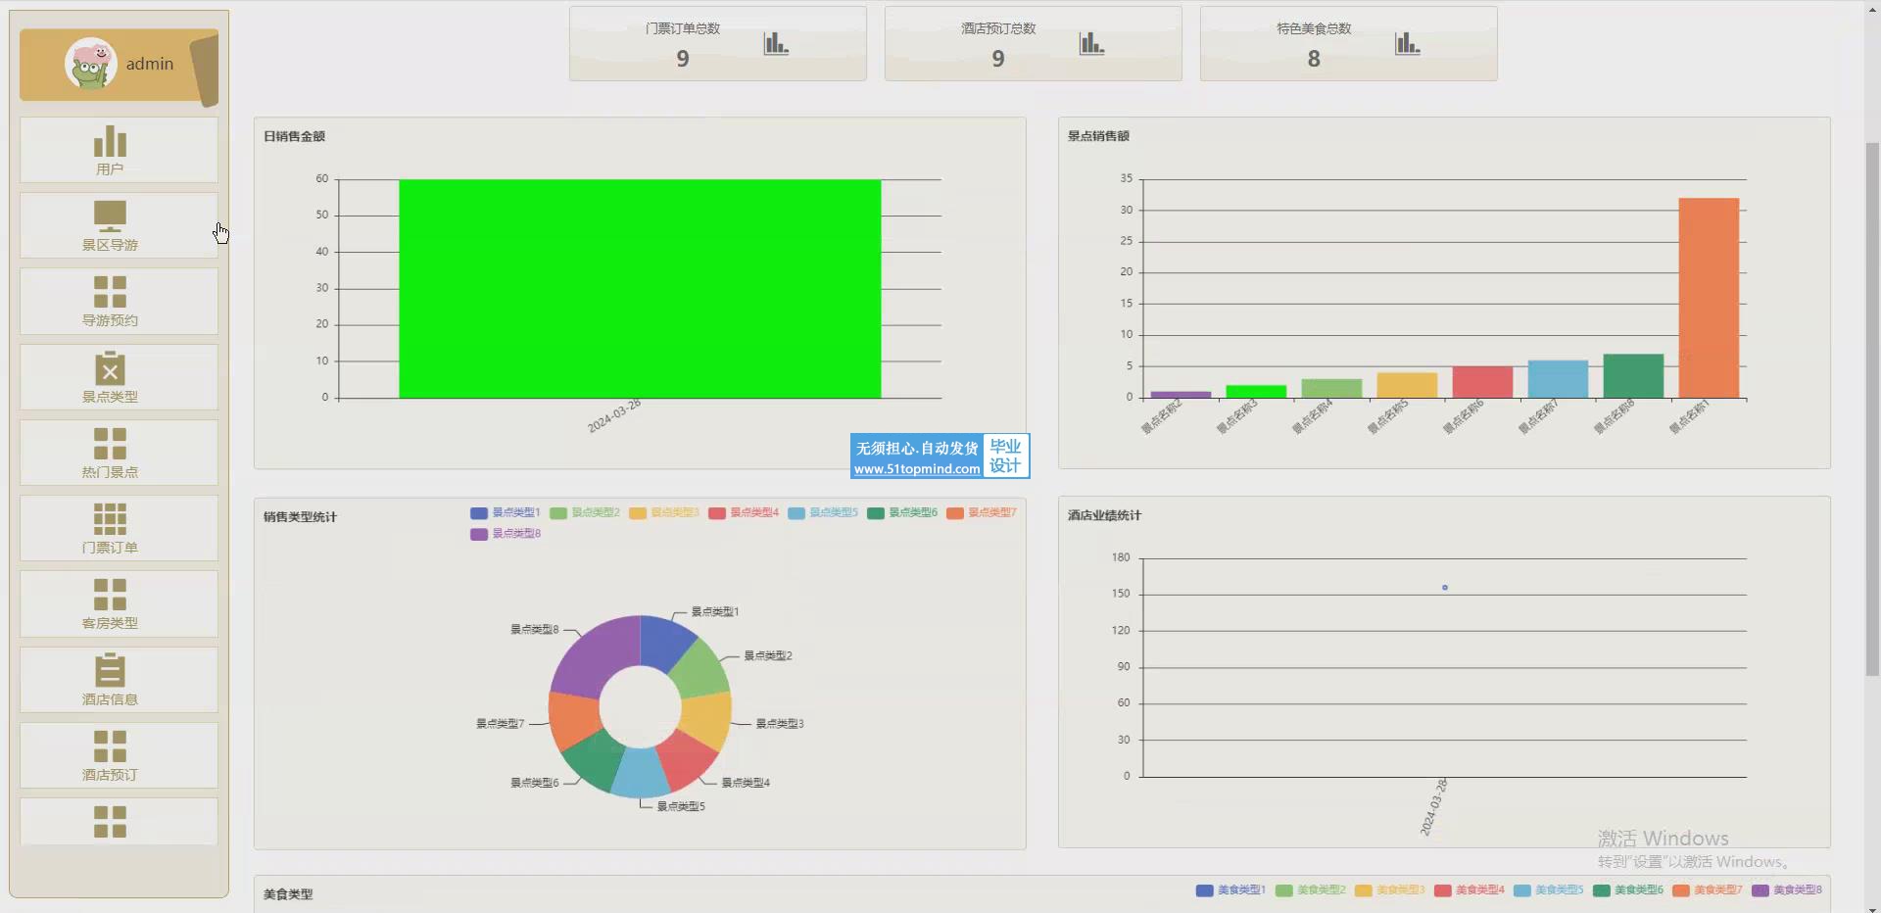Click the 销售类型统计 chart title
This screenshot has height=913, width=1881.
(300, 516)
